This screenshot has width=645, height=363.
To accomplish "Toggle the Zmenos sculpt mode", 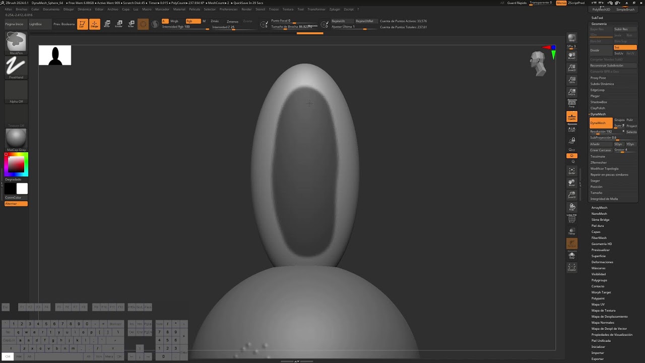I will point(232,21).
